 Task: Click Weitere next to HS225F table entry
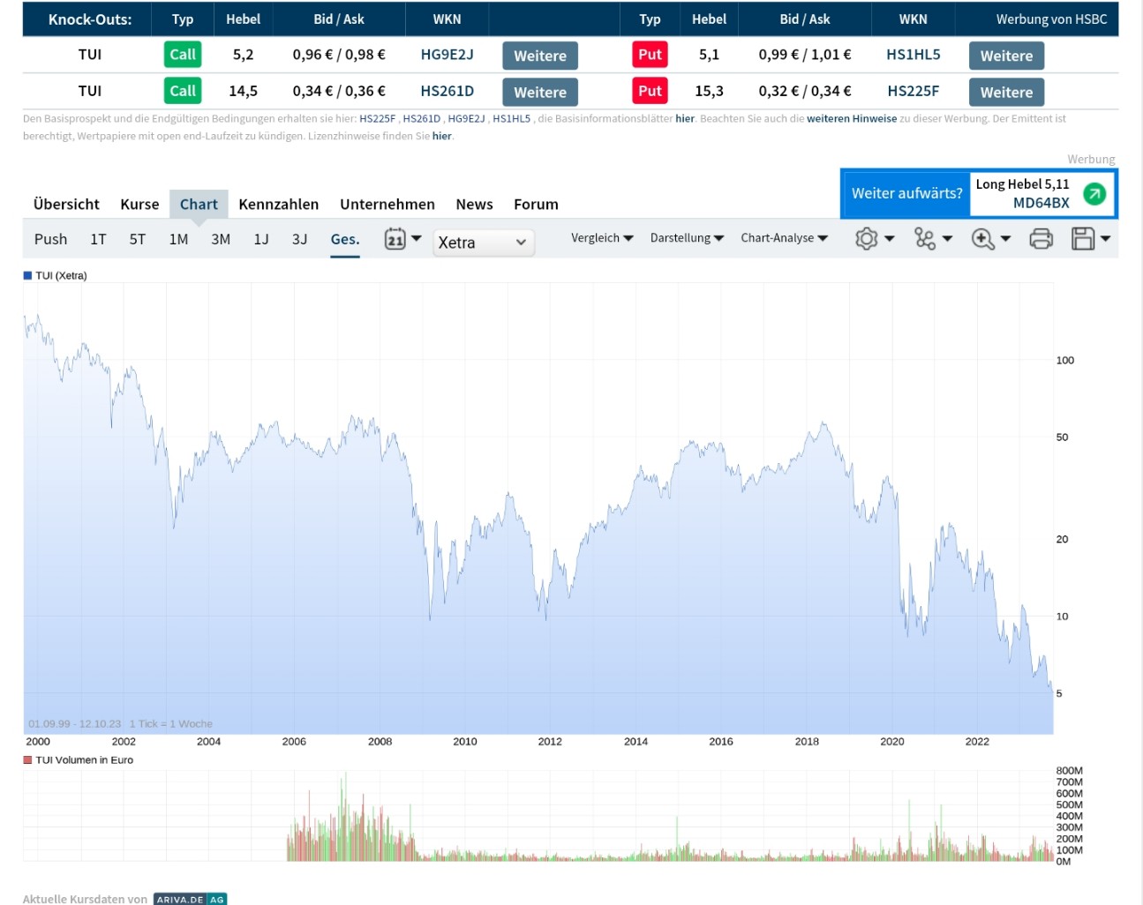pyautogui.click(x=1006, y=92)
